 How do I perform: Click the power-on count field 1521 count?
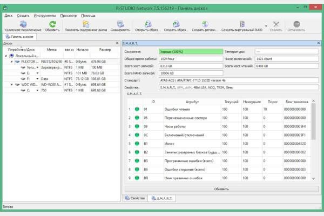(x=287, y=59)
